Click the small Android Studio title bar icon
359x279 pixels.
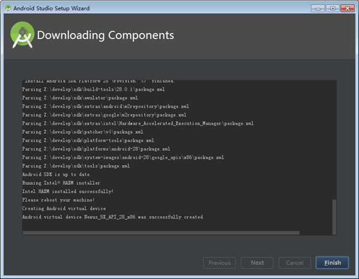[8, 8]
